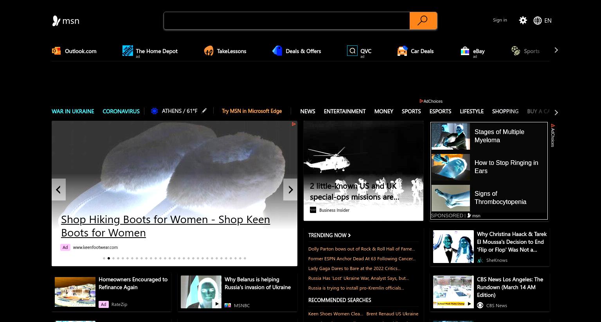Go to previous carousel slide

pyautogui.click(x=59, y=190)
